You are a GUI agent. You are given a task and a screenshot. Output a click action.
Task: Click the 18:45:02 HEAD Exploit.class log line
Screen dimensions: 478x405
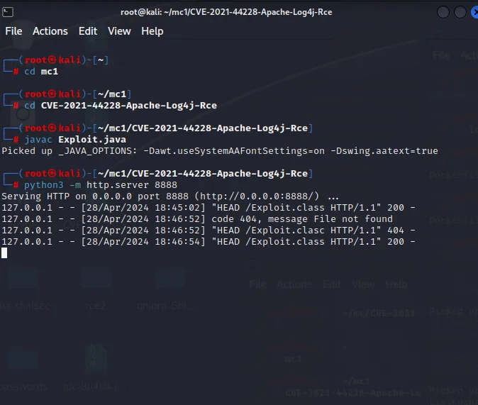[209, 208]
